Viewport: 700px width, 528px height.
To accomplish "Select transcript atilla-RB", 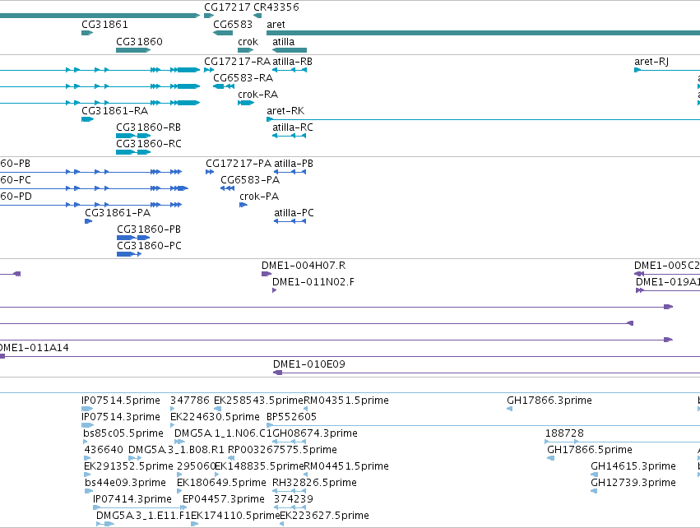I will pos(290,70).
